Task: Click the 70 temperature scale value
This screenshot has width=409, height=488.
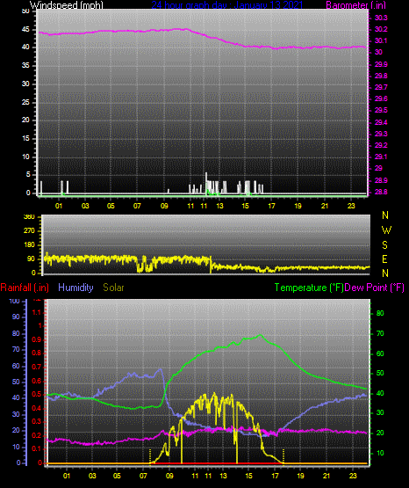Action: pos(380,333)
